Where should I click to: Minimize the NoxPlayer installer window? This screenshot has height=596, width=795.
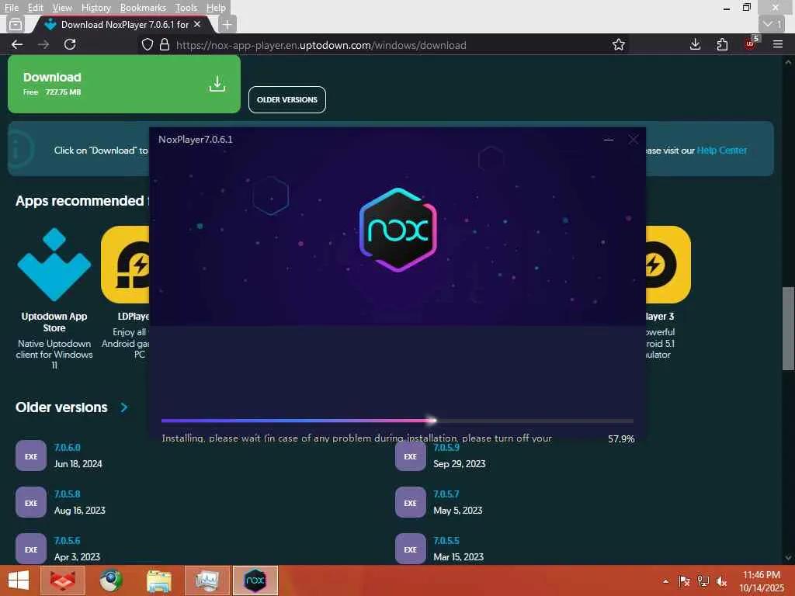pos(609,140)
